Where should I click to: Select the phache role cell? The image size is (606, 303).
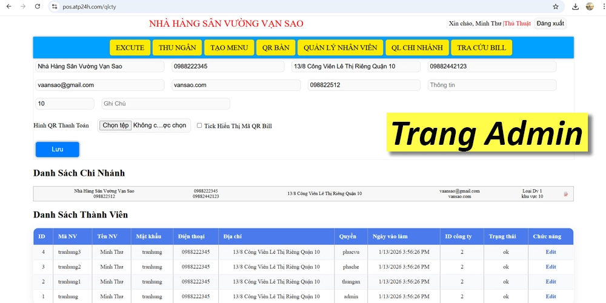pos(351,267)
